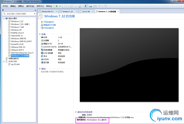The height and width of the screenshot is (124, 184).
Task: Click the CD/DVD (SATA) device row
Action: pos(56,47)
